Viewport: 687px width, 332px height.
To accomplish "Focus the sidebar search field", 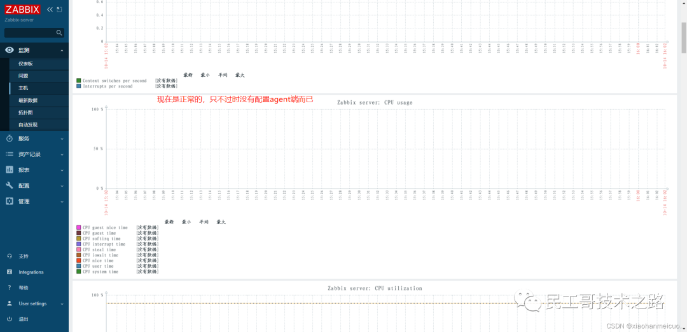I will click(34, 33).
